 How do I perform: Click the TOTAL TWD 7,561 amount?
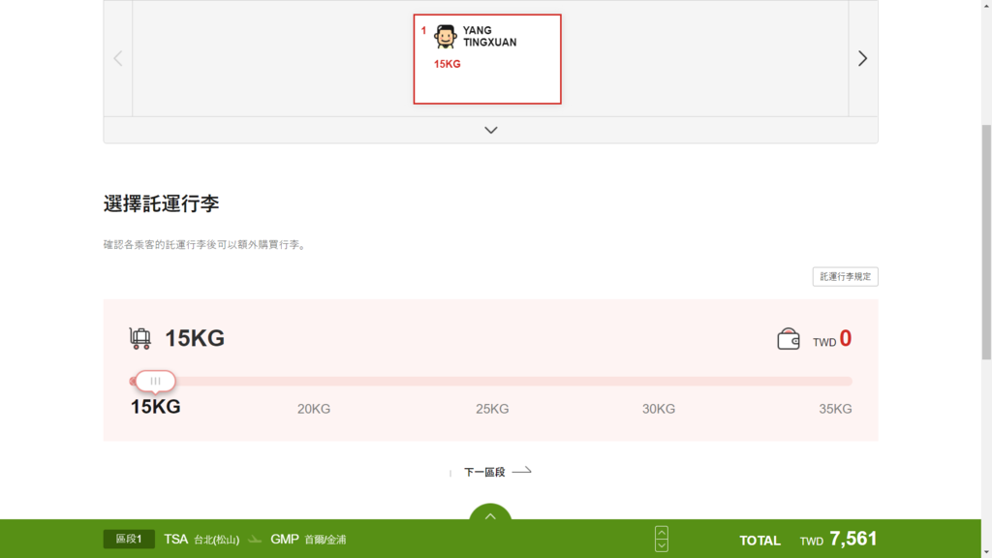click(x=809, y=540)
